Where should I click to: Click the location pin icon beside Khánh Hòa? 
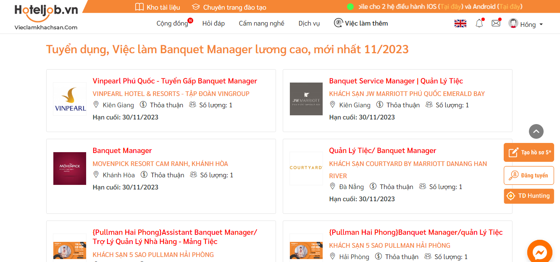(96, 175)
